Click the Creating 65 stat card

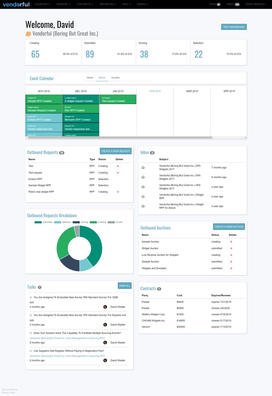coord(54,52)
